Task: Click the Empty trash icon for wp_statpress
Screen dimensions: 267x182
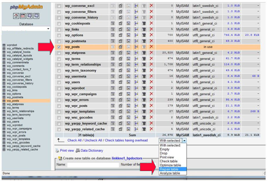Action: [x=144, y=53]
